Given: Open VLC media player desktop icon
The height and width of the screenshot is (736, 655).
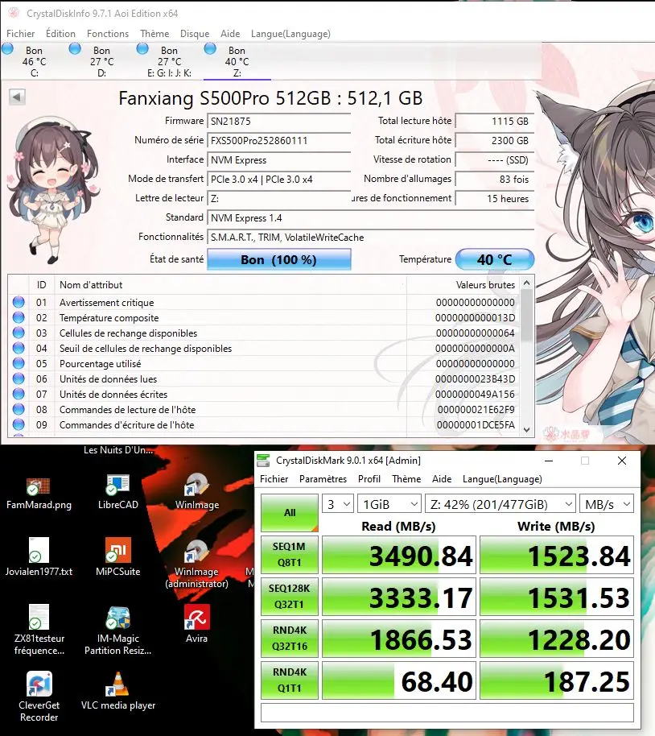Looking at the screenshot, I should point(117,691).
